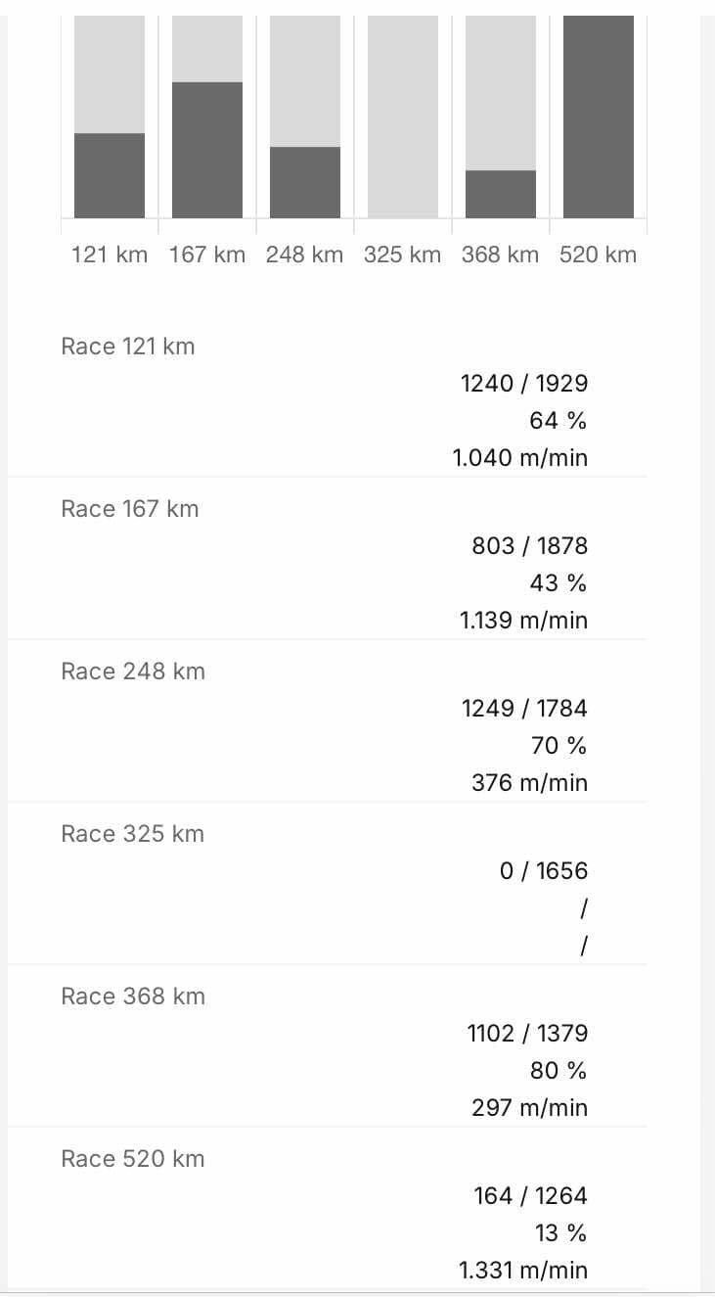
Task: Select the full 520 km bar
Action: (599, 116)
